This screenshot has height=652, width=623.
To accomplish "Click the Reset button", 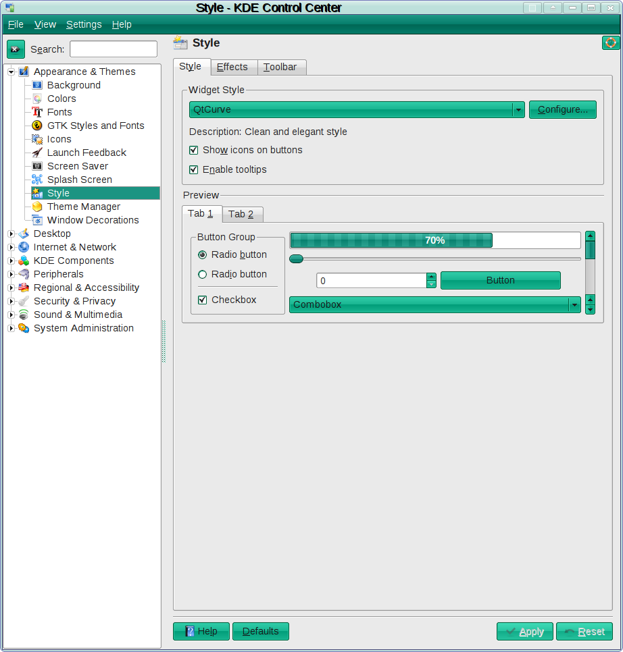I will 584,632.
